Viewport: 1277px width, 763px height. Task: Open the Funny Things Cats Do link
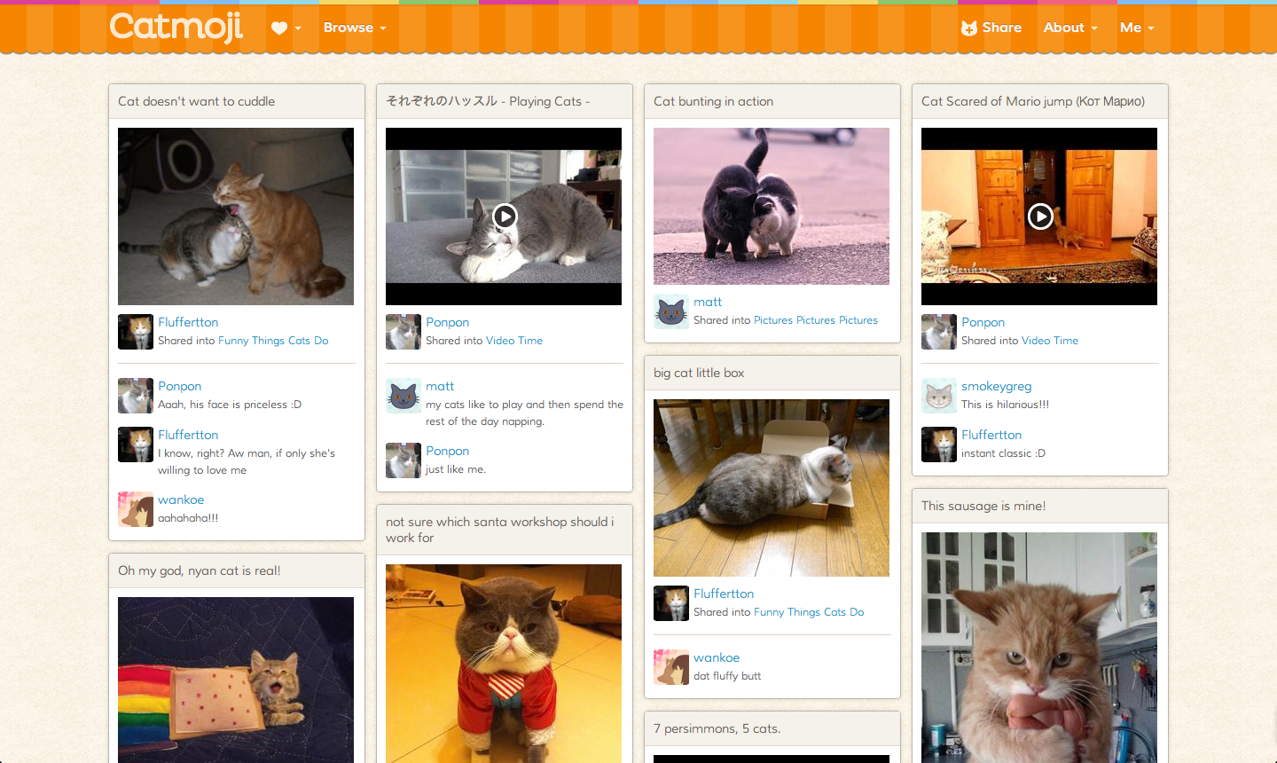[273, 340]
